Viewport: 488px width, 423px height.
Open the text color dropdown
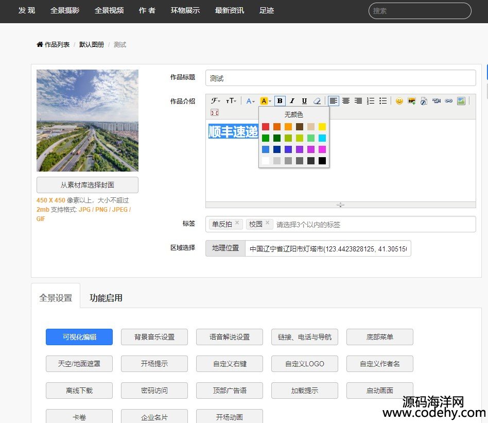coord(250,101)
